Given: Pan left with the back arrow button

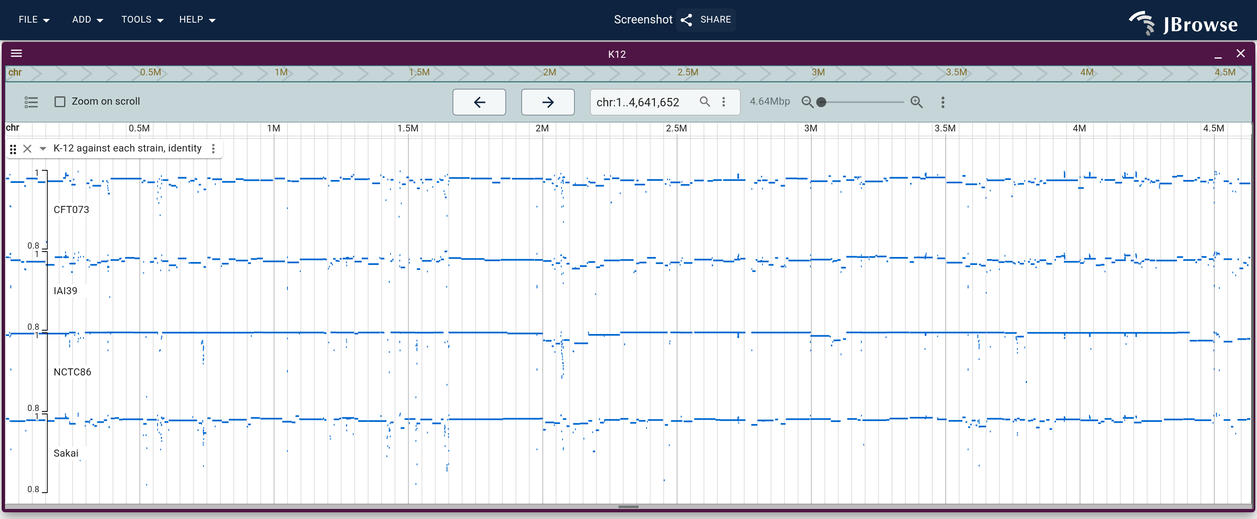Looking at the screenshot, I should pos(479,102).
